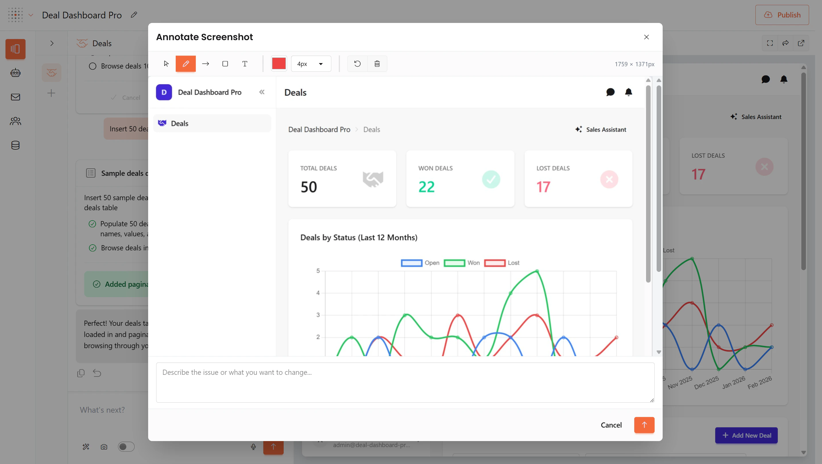Open the AI assistant robot panel
The width and height of the screenshot is (822, 464).
[15, 73]
